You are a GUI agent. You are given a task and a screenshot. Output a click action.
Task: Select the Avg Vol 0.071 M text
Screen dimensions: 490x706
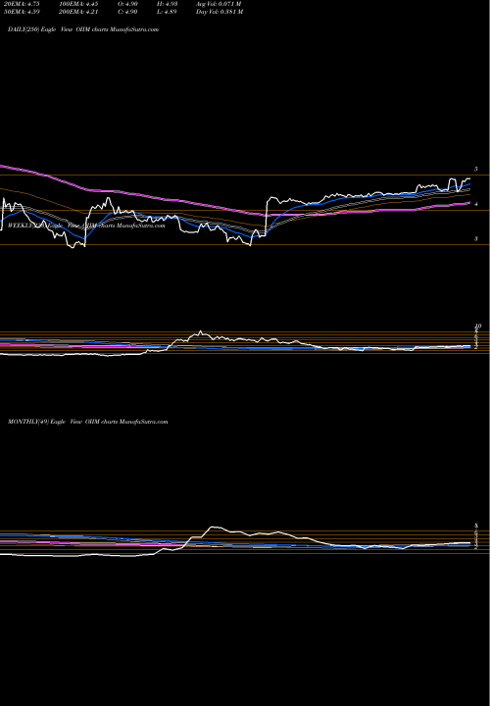(x=220, y=4)
